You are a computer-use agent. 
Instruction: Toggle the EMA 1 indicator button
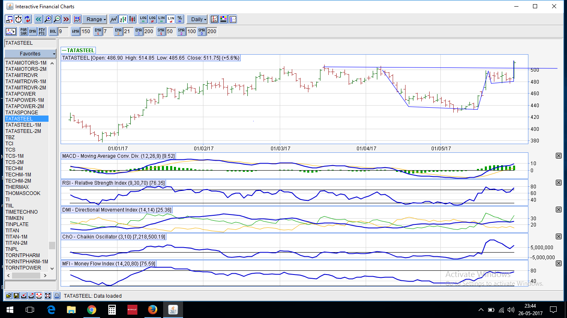tap(98, 31)
